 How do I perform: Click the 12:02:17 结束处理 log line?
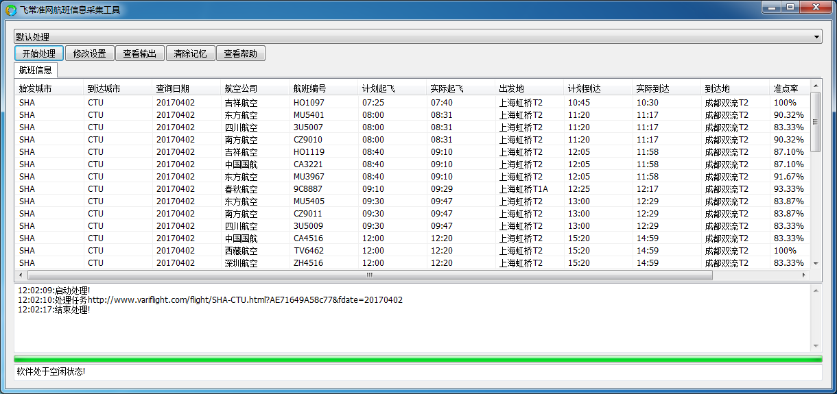click(x=54, y=310)
